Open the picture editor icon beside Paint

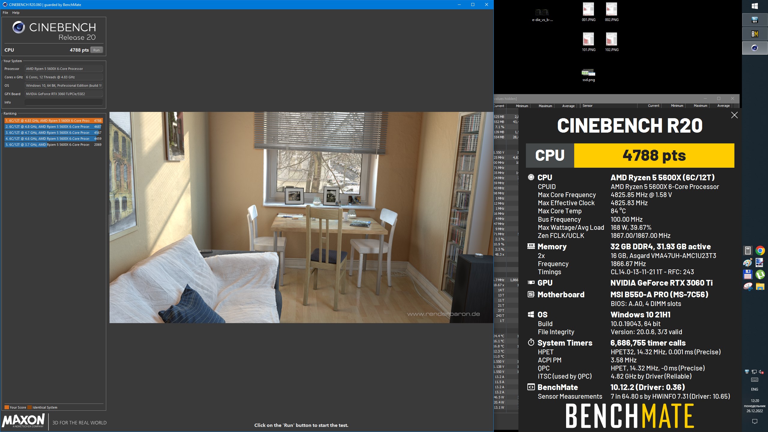pos(760,262)
